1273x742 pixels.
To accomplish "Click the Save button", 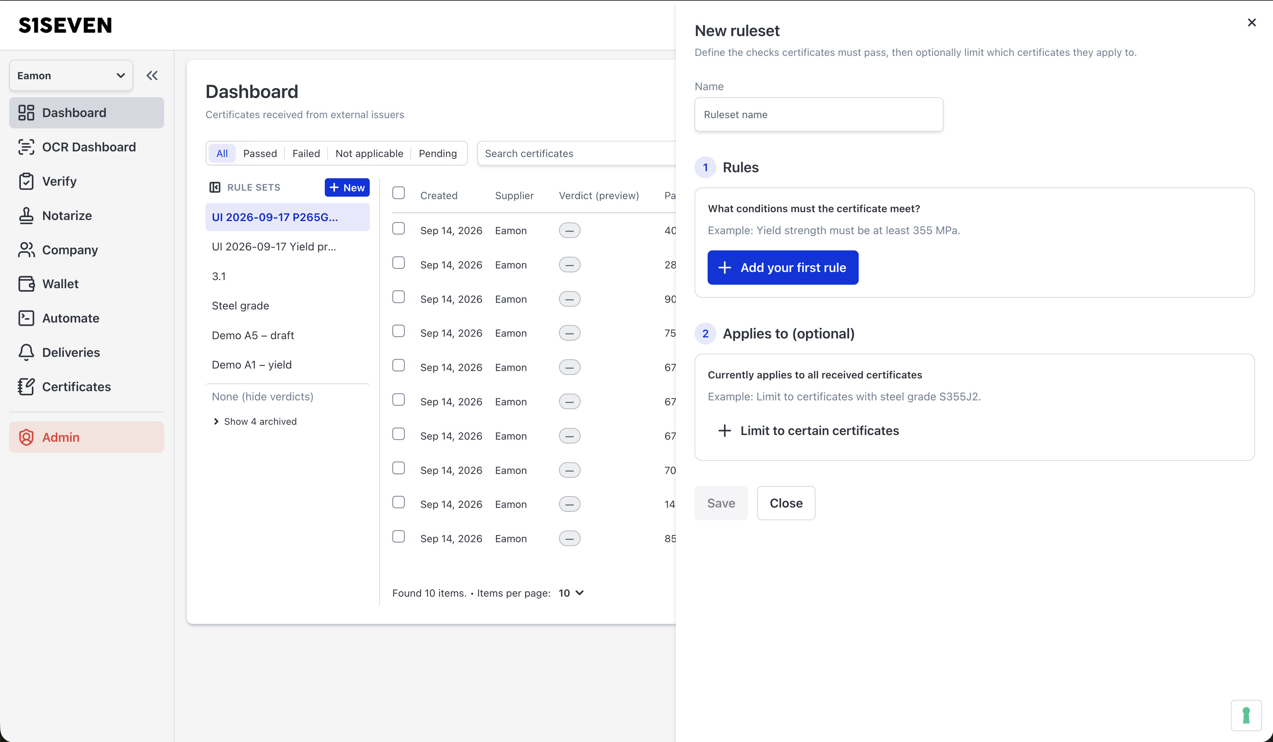I will pyautogui.click(x=721, y=503).
